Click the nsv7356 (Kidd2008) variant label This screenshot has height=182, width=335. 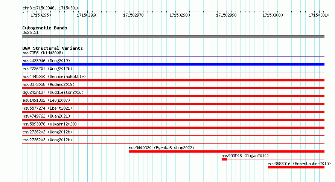tap(43, 53)
